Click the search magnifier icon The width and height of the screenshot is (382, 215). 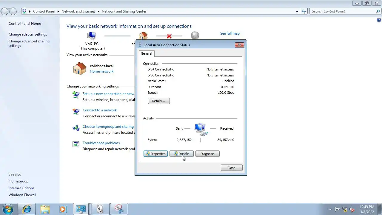[x=378, y=11]
